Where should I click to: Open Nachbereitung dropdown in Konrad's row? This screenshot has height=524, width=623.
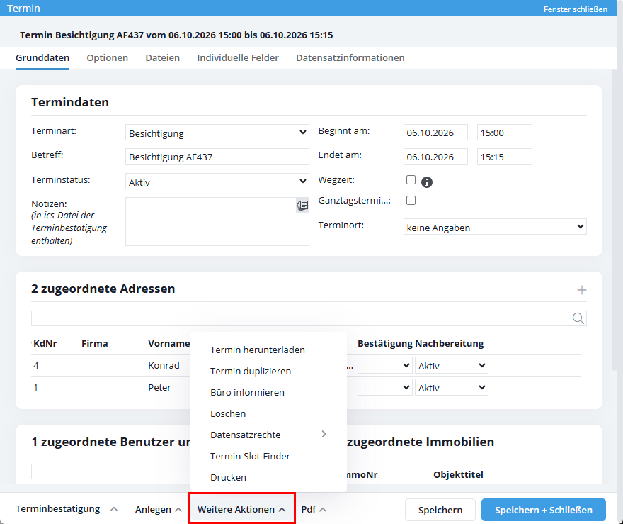click(452, 365)
